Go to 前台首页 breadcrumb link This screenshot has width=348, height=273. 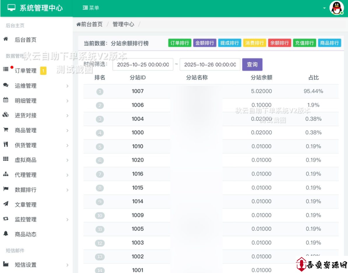90,24
